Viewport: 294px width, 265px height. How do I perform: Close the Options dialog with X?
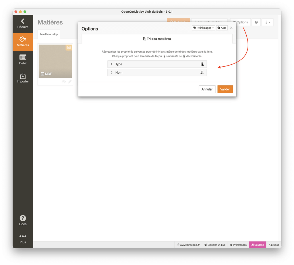[x=231, y=28]
